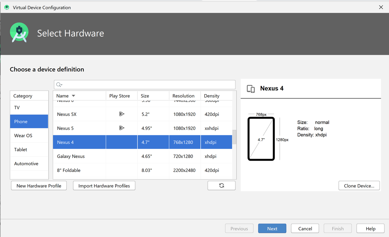Create a New Hardware Profile
Screen dimensions: 389x237
click(39, 186)
